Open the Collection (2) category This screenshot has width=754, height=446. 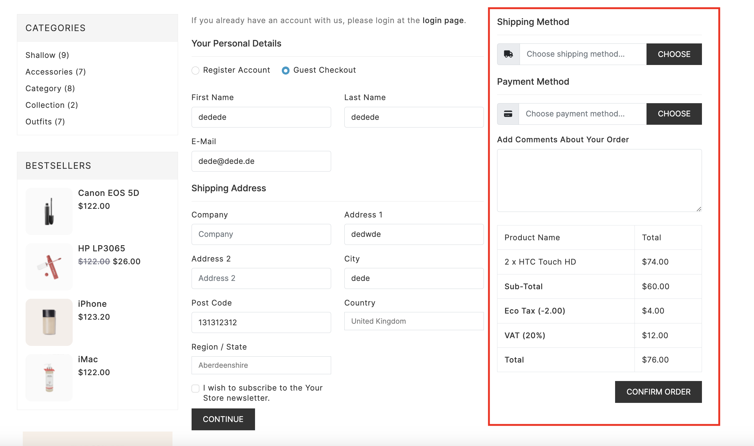click(52, 105)
